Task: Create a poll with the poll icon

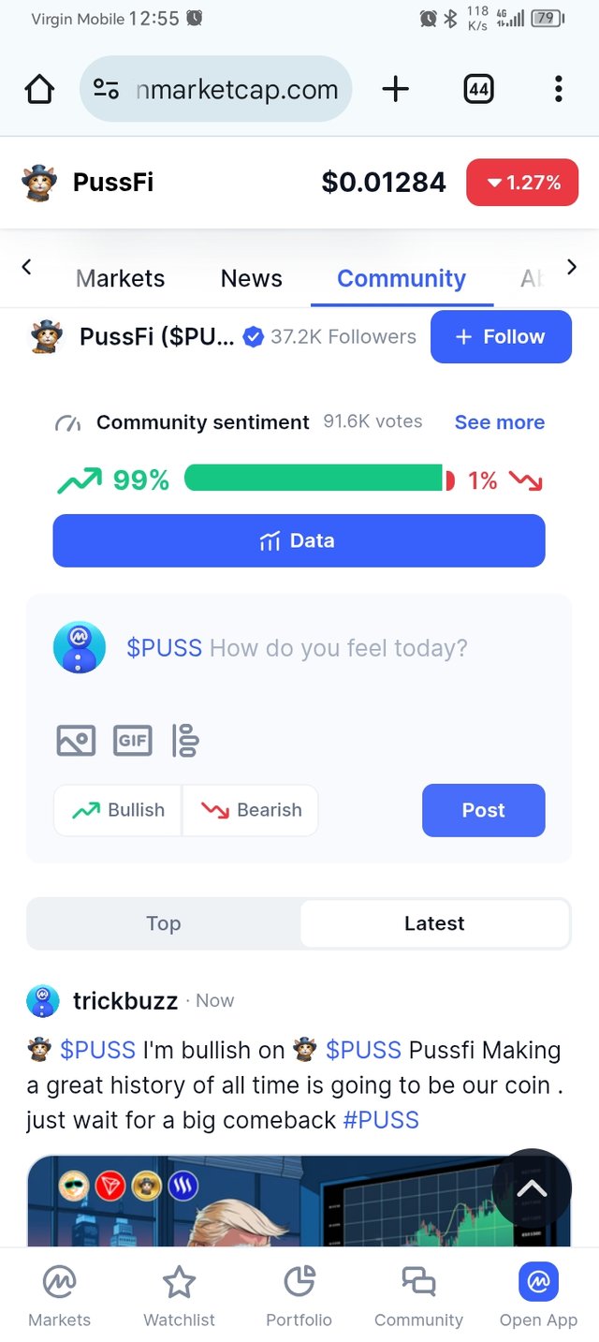Action: [185, 741]
